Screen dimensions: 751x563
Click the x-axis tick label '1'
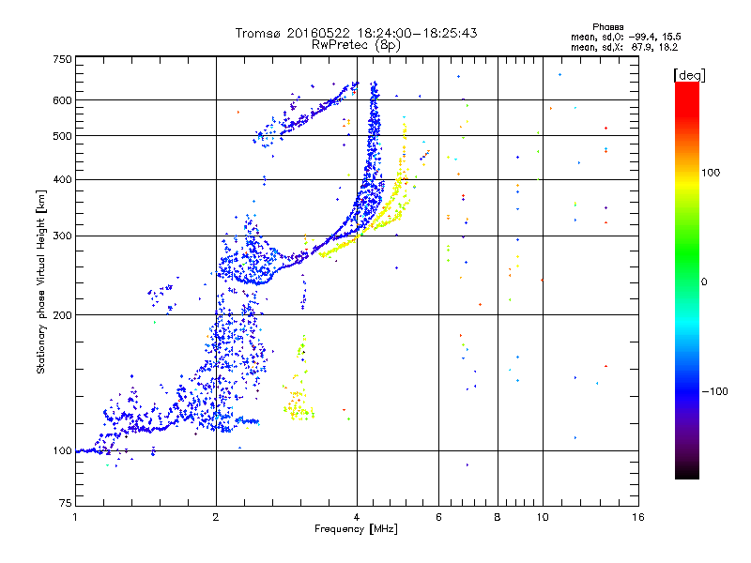pyautogui.click(x=75, y=517)
